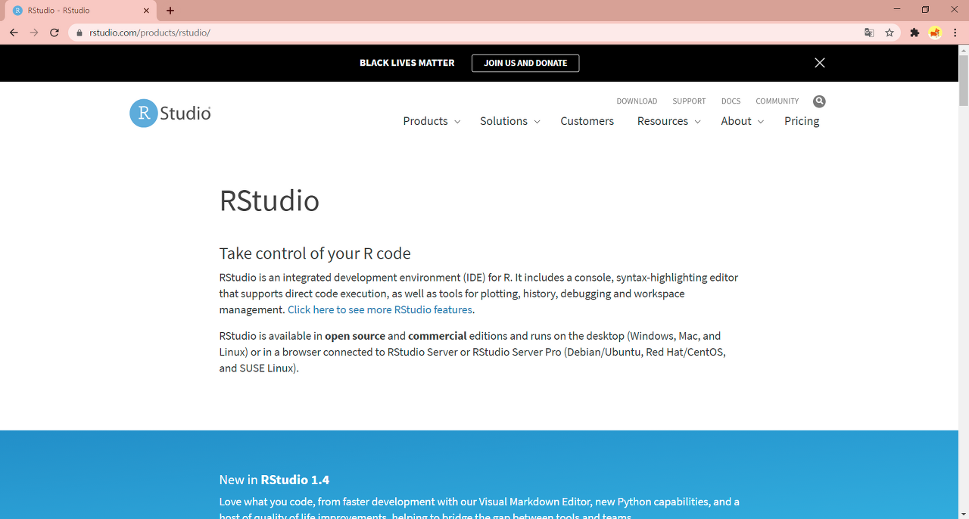Viewport: 969px width, 519px height.
Task: Restore down the Chrome browser window
Action: (925, 10)
